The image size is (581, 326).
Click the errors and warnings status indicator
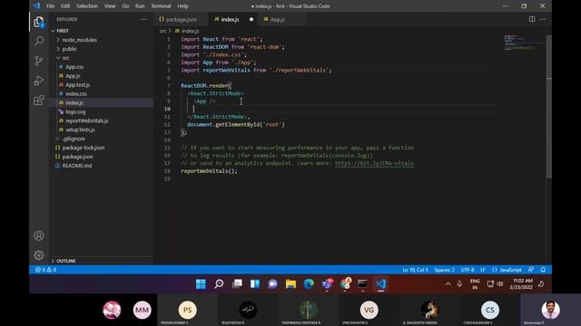[x=45, y=270]
